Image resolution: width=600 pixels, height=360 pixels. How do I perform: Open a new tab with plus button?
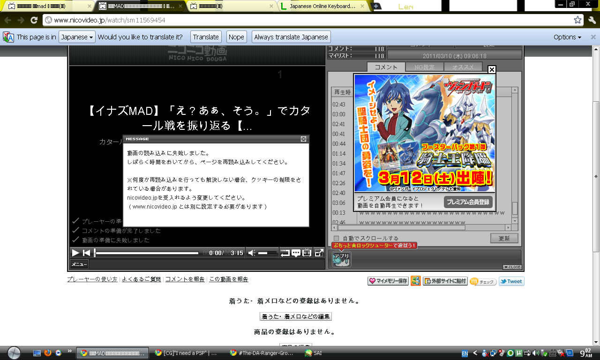(x=376, y=6)
